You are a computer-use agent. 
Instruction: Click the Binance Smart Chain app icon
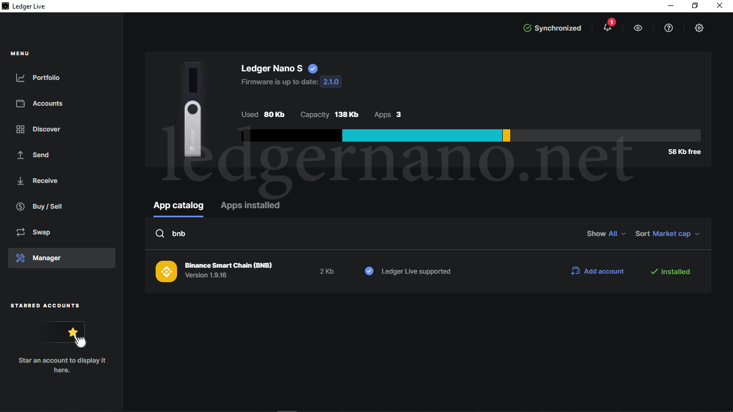166,271
